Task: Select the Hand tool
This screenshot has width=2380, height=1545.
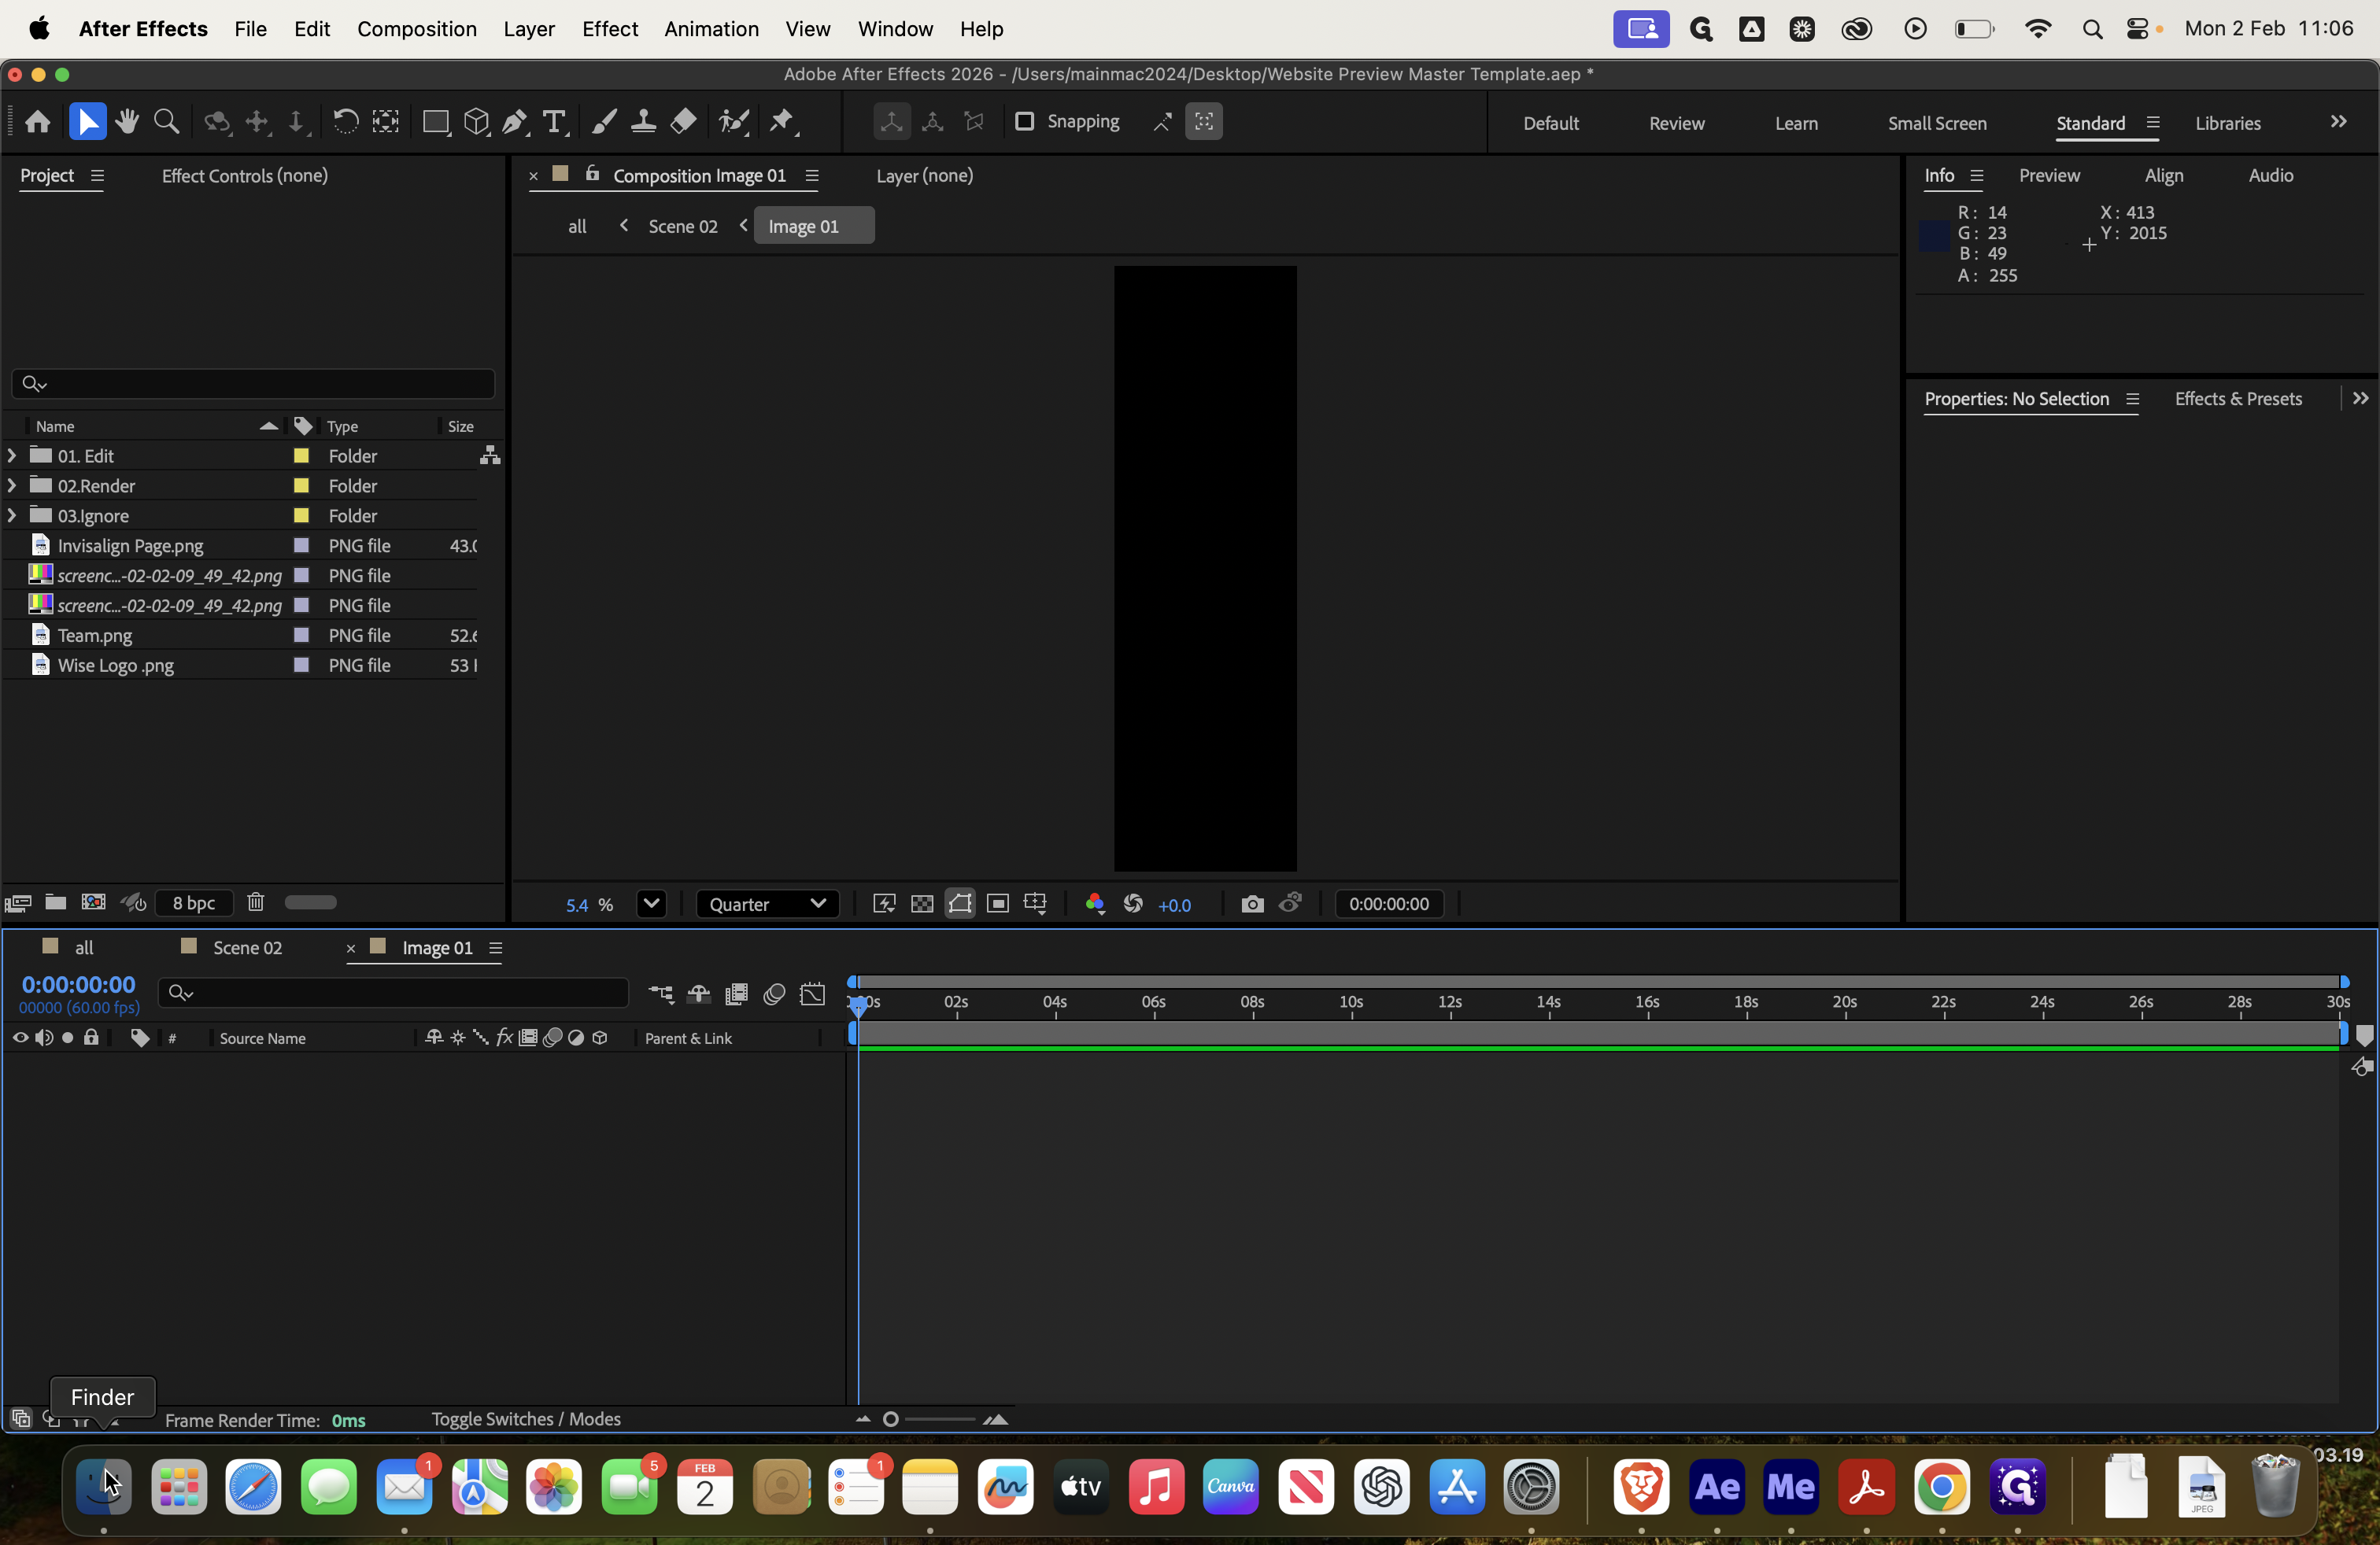Action: (127, 122)
